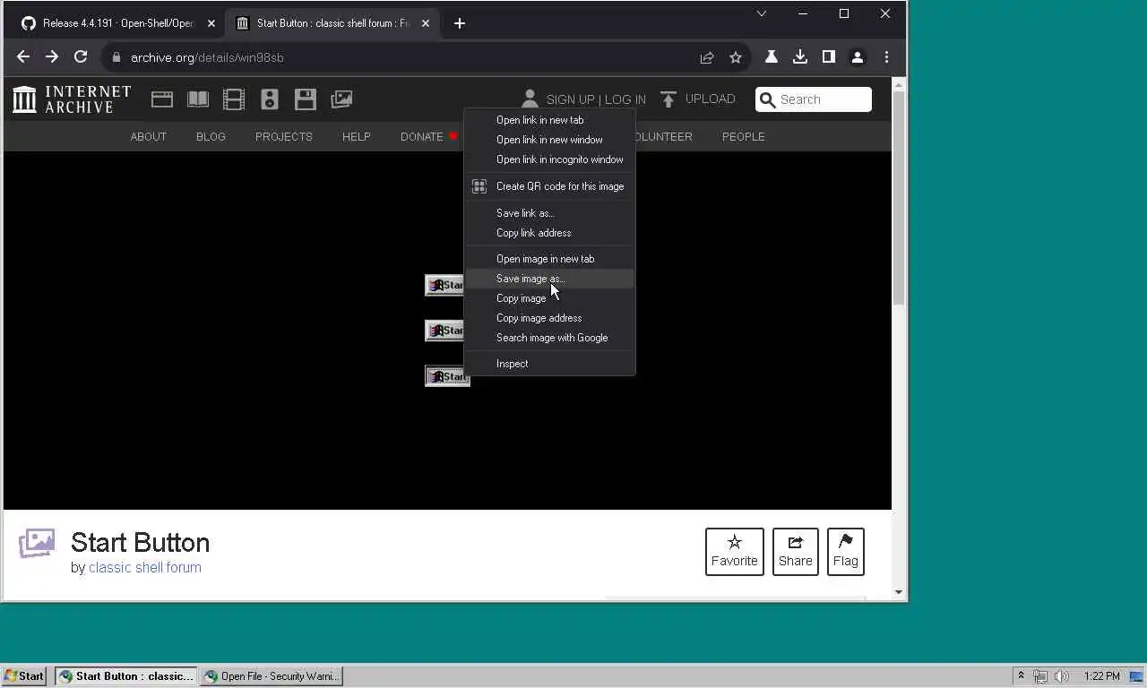The height and width of the screenshot is (688, 1147).
Task: Open the ABOUT navigation link
Action: point(149,137)
